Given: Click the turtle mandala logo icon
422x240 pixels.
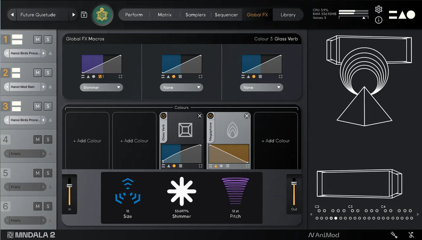Looking at the screenshot, I should (x=103, y=15).
